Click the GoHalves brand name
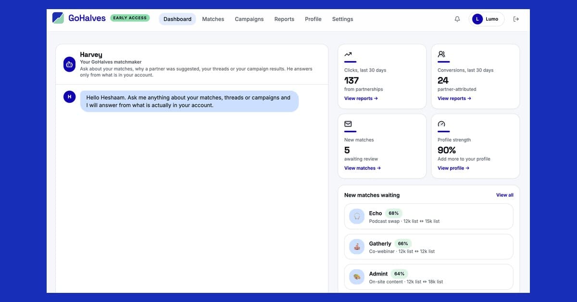This screenshot has height=302, width=577. click(87, 18)
